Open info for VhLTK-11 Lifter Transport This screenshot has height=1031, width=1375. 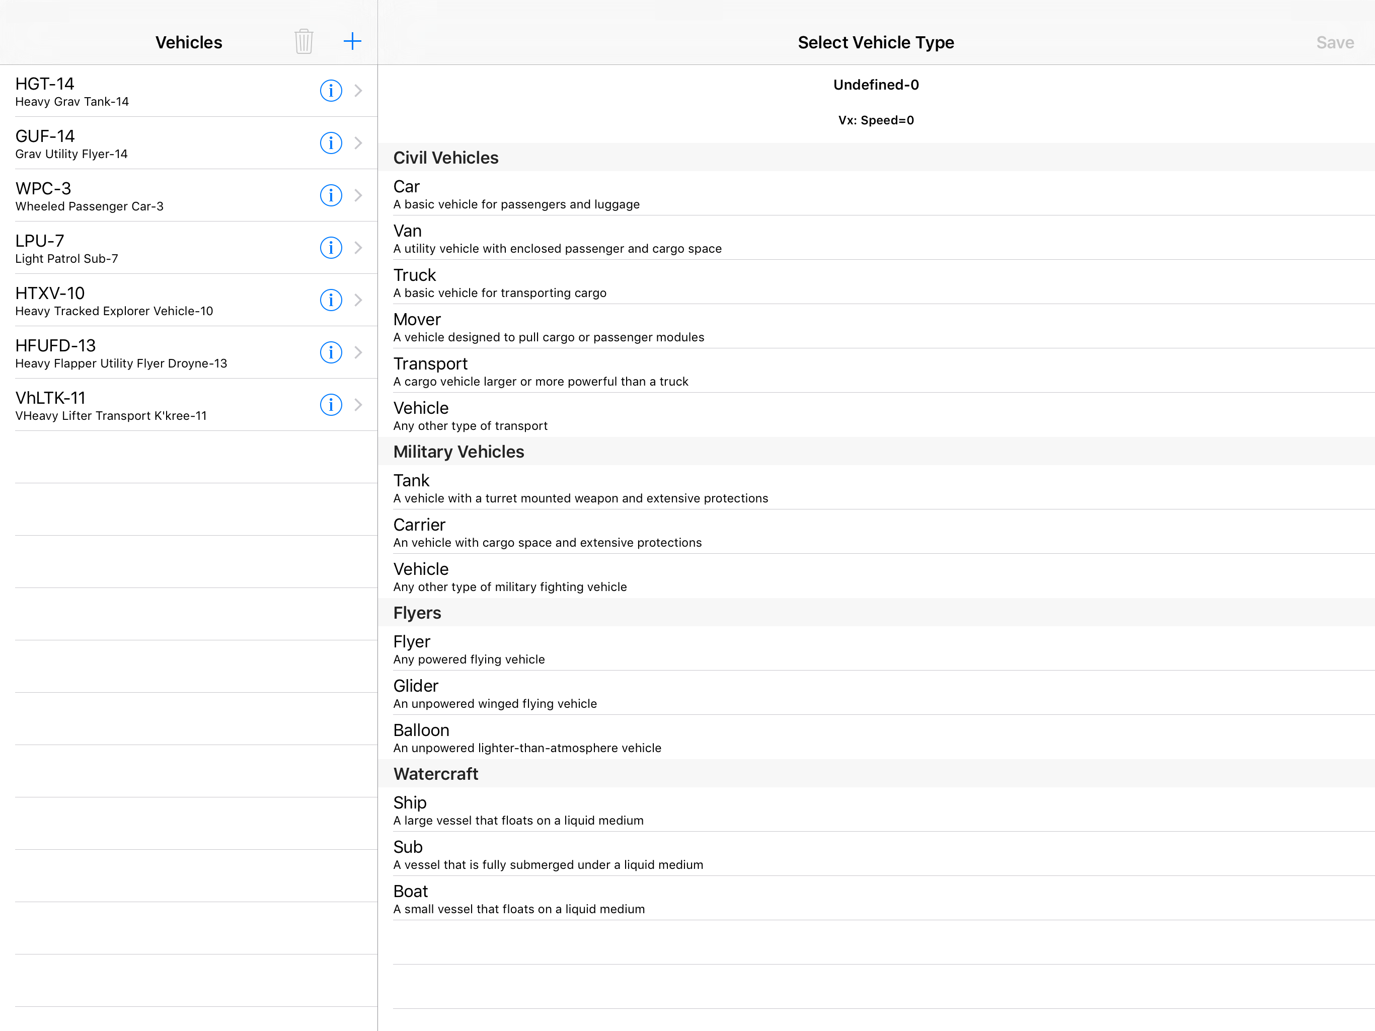click(331, 405)
